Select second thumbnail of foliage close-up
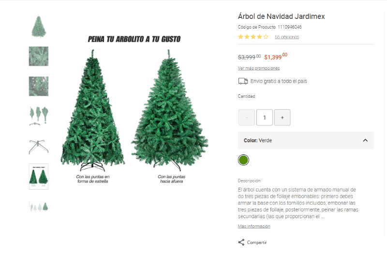This screenshot has height=254, width=387. [x=39, y=56]
